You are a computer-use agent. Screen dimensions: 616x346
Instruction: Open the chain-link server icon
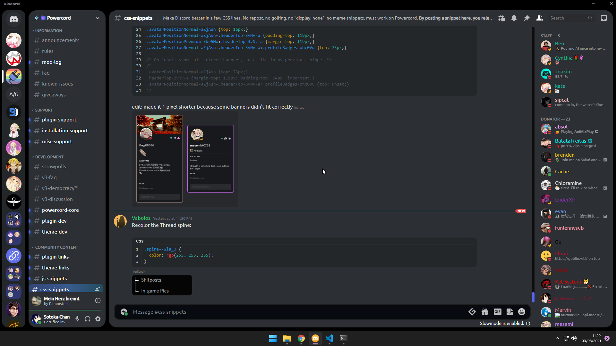coord(13,256)
